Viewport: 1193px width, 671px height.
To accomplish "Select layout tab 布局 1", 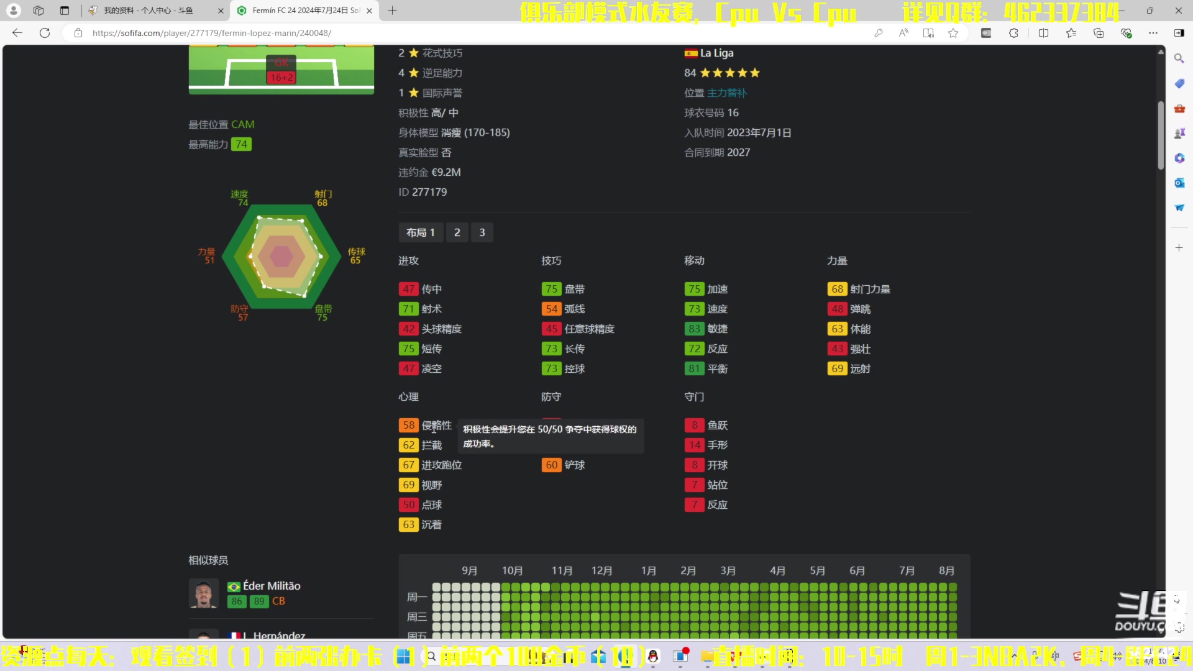I will [421, 232].
